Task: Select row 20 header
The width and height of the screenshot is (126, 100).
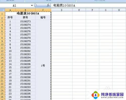Action: click(3, 77)
